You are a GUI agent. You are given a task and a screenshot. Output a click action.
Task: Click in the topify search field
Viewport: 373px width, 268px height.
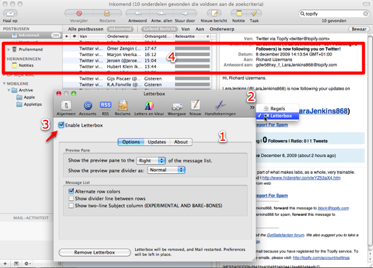point(333,14)
